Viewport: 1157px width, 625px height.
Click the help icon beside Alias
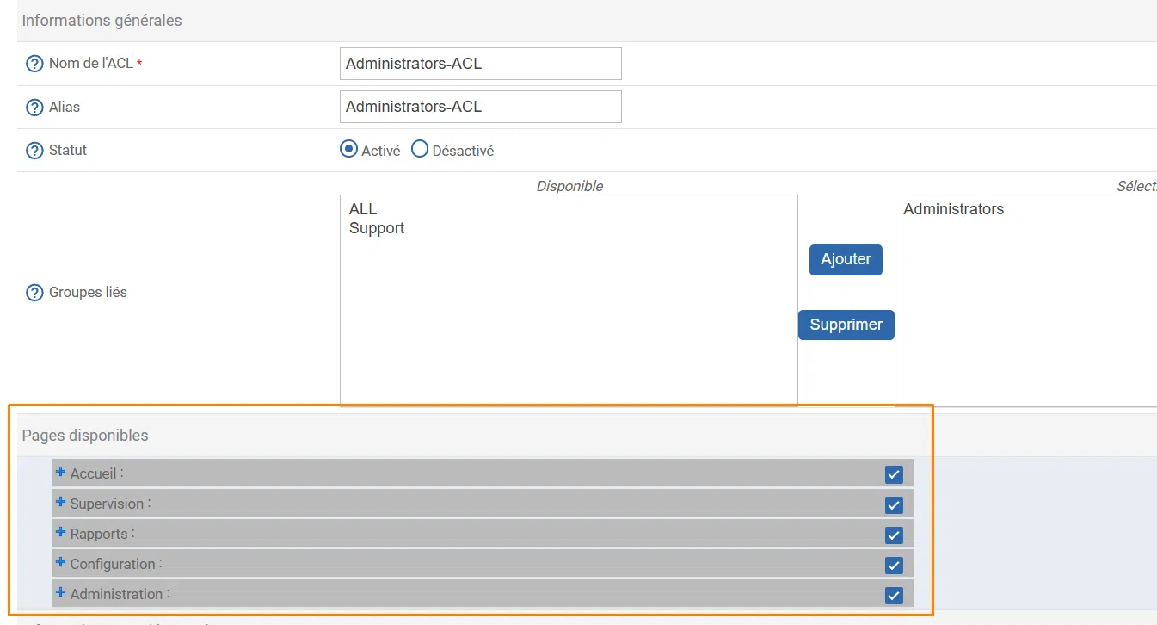pos(34,107)
